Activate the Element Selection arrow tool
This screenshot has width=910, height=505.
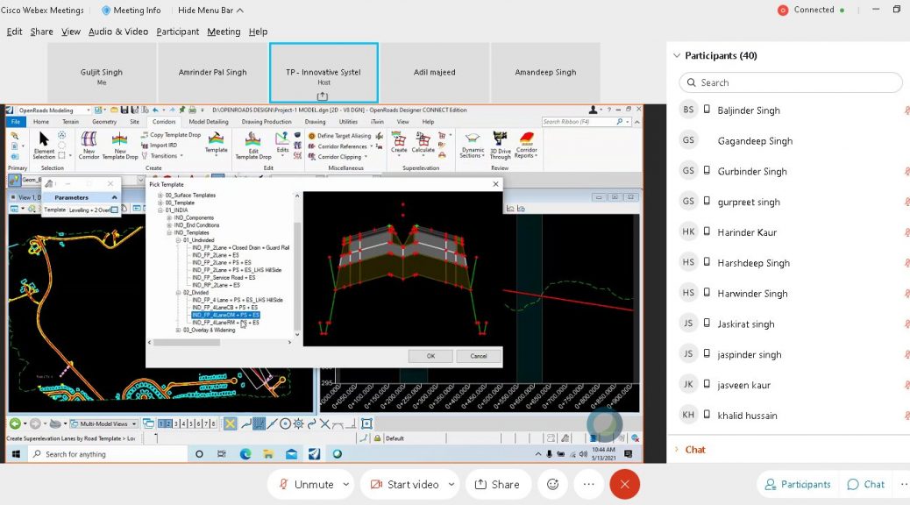pyautogui.click(x=44, y=146)
